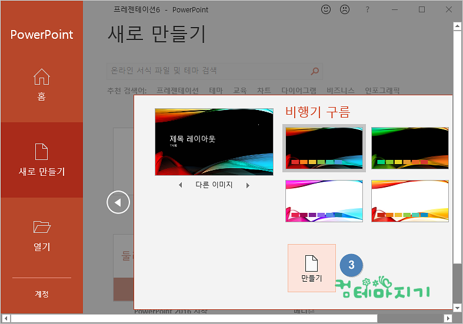Click vertical scrollbar down arrow
The width and height of the screenshot is (463, 324).
[x=457, y=308]
